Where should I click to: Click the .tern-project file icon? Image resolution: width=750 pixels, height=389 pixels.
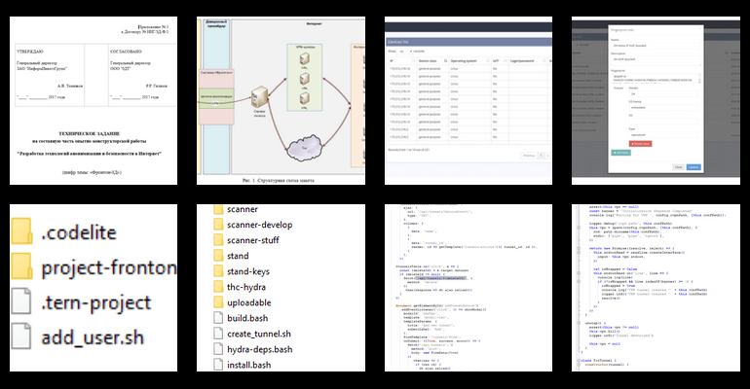coord(21,301)
